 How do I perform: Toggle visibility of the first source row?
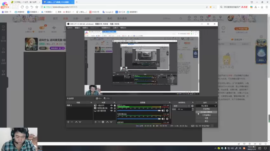click(x=111, y=105)
